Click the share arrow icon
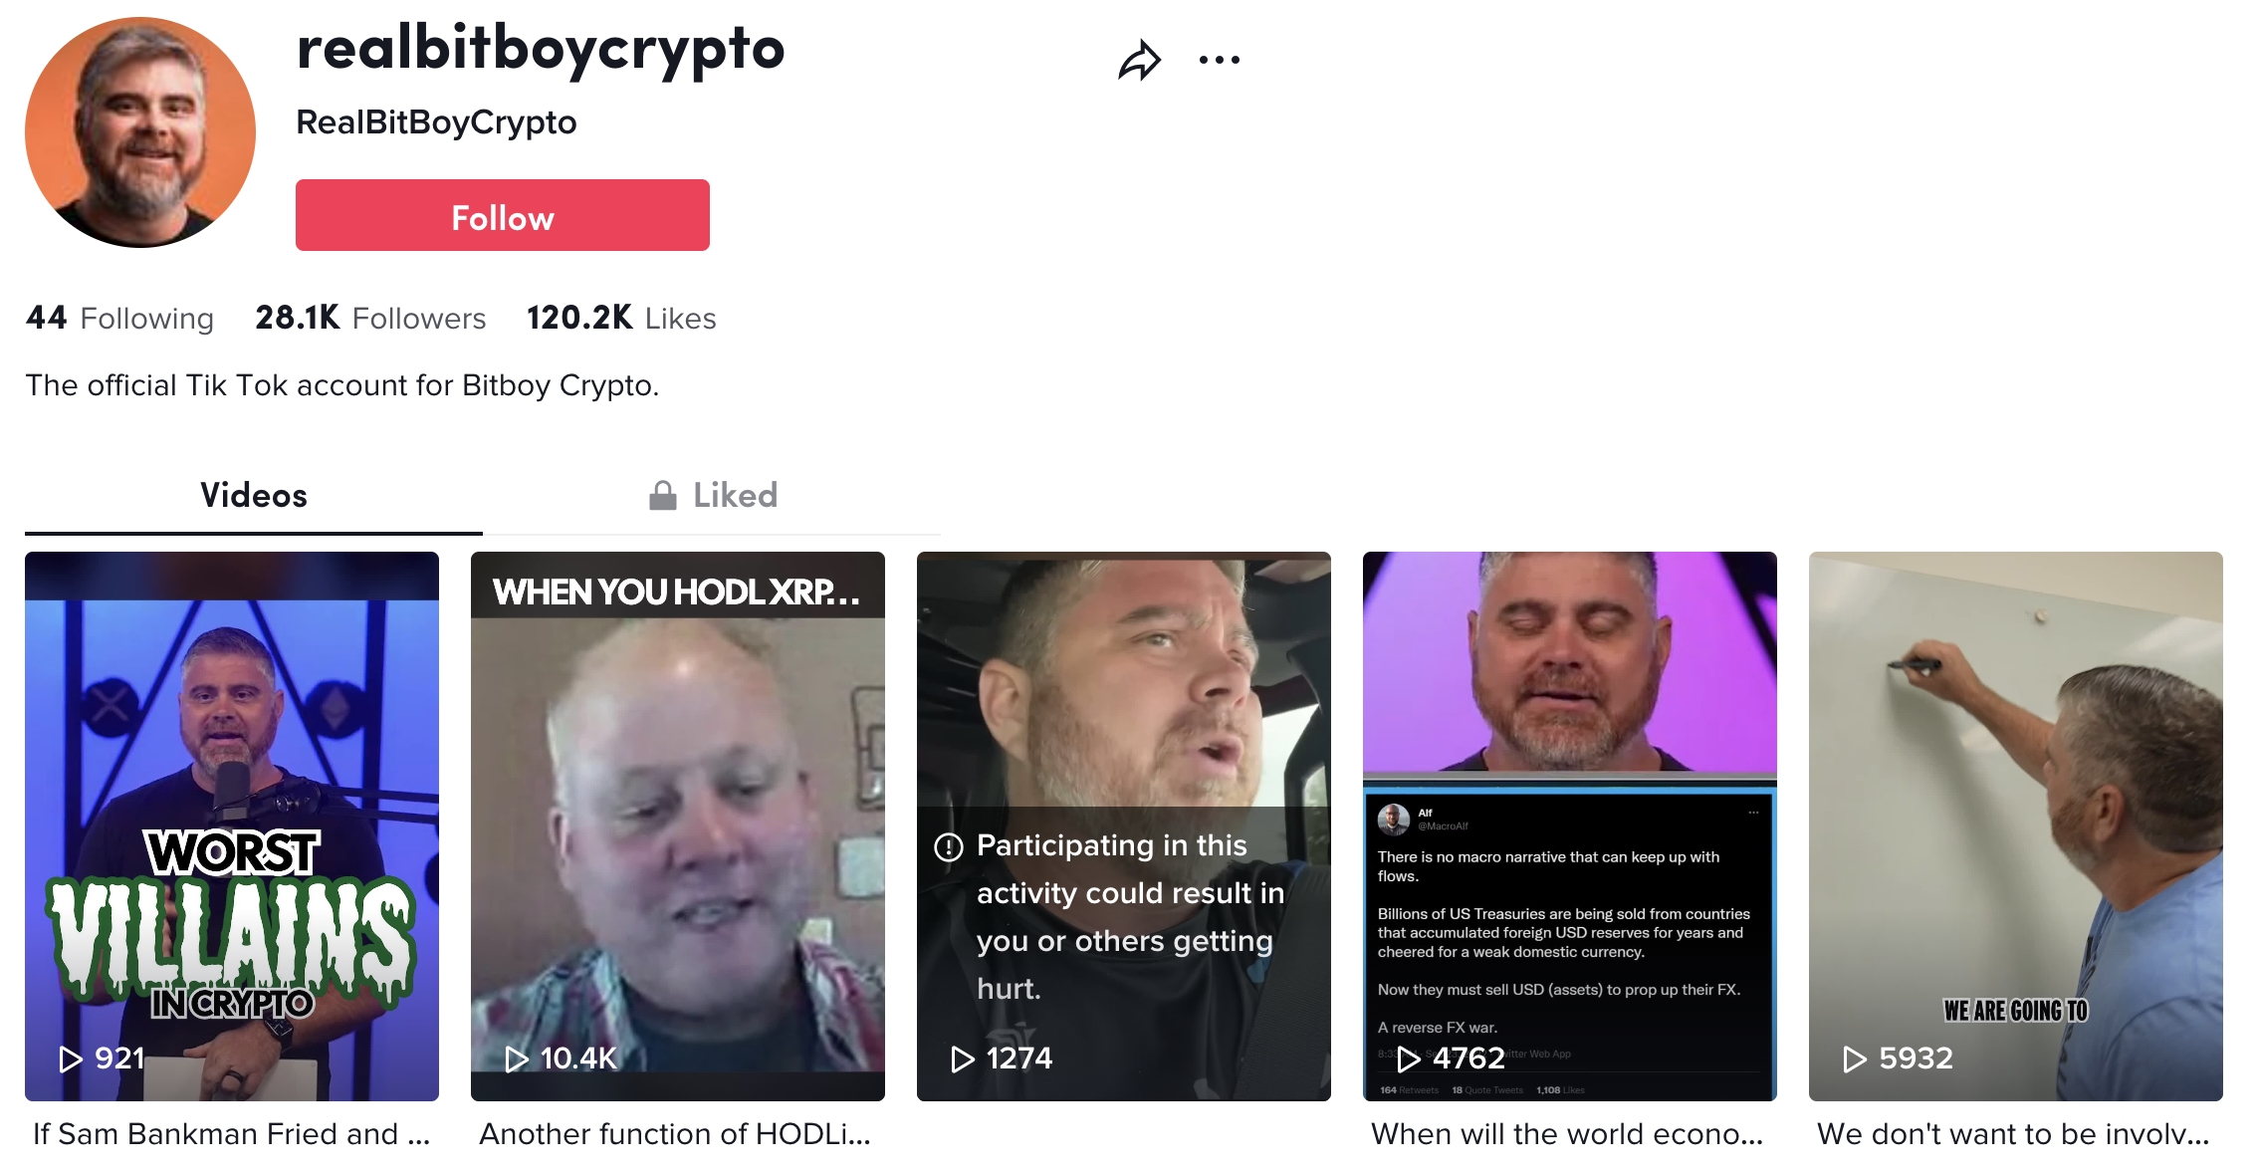The width and height of the screenshot is (2258, 1175). coord(1139,61)
